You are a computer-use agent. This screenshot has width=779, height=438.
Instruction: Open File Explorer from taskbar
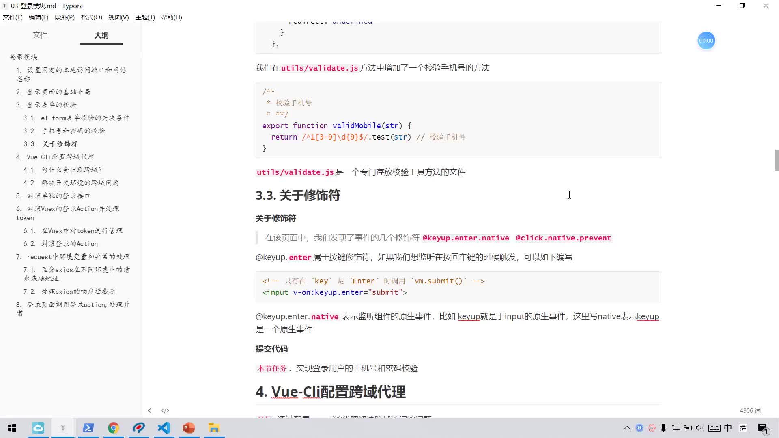(x=214, y=428)
